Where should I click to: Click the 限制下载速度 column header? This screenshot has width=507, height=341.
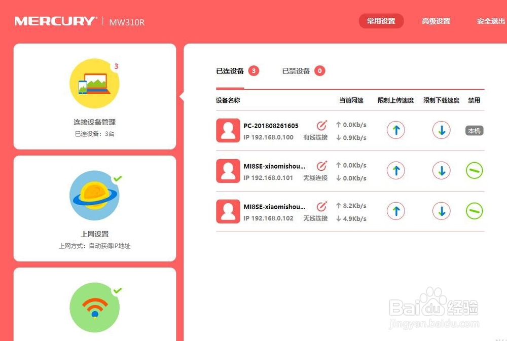442,100
